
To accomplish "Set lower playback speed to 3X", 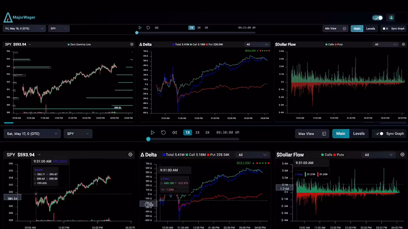I will [207, 133].
